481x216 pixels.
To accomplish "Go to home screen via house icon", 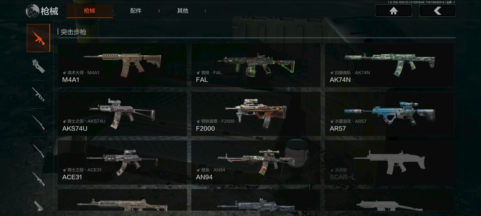I will click(394, 11).
